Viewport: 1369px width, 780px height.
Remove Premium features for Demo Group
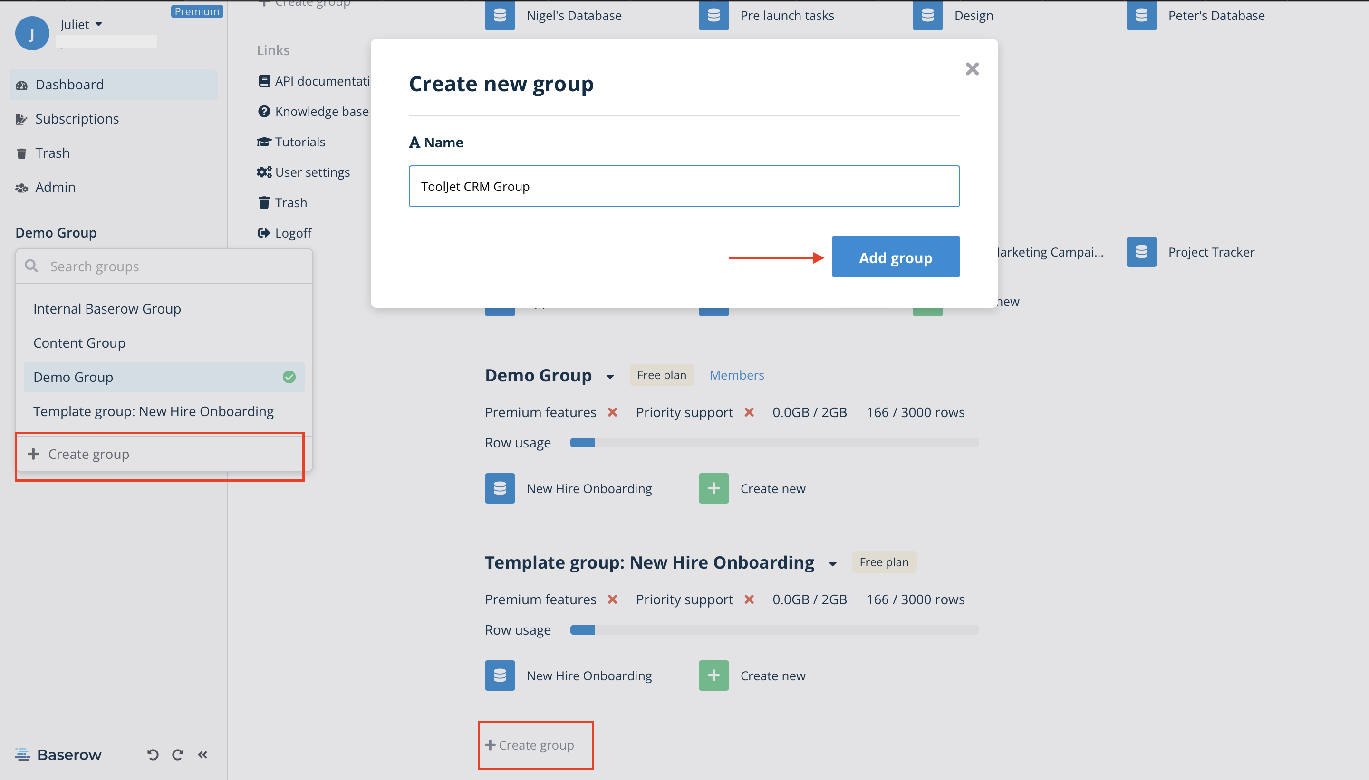pyautogui.click(x=613, y=412)
